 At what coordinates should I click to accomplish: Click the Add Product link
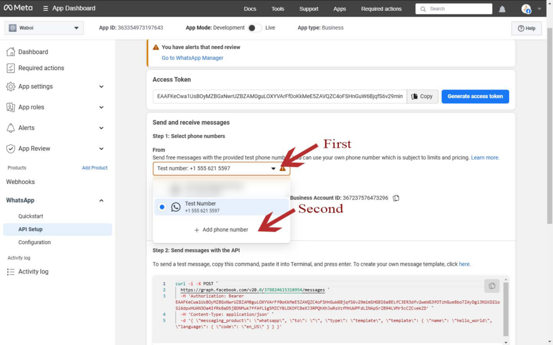(x=95, y=168)
